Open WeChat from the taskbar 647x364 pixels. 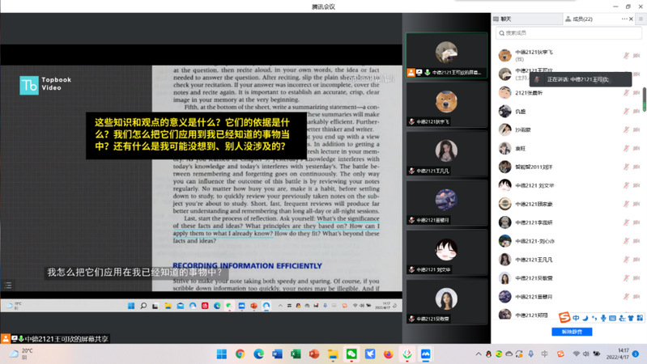point(351,354)
